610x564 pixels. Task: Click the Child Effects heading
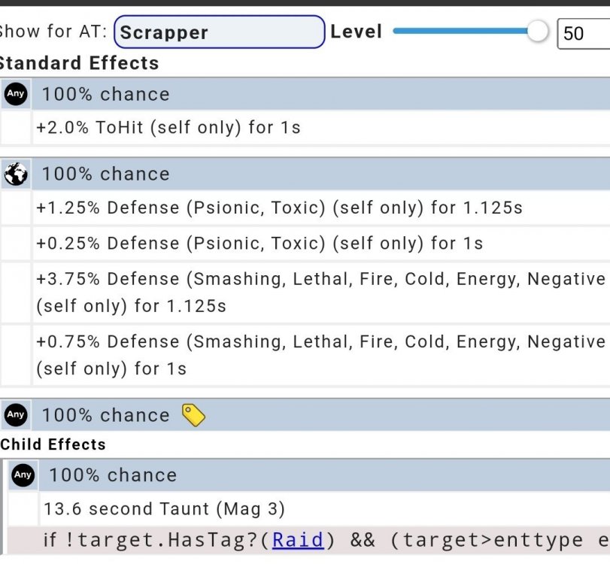pos(53,444)
